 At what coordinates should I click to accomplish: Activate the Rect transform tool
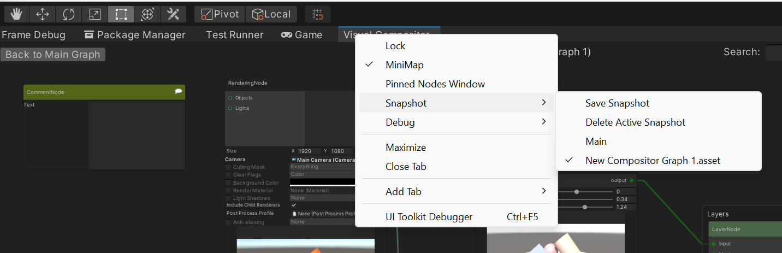pos(121,14)
